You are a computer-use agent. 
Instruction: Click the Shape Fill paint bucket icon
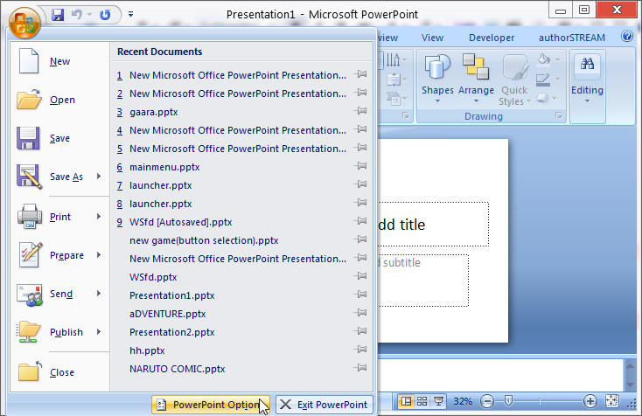coord(544,59)
